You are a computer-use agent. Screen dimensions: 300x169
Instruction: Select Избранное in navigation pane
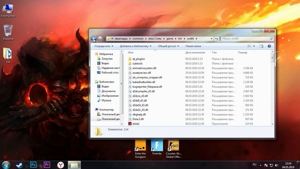[106, 54]
